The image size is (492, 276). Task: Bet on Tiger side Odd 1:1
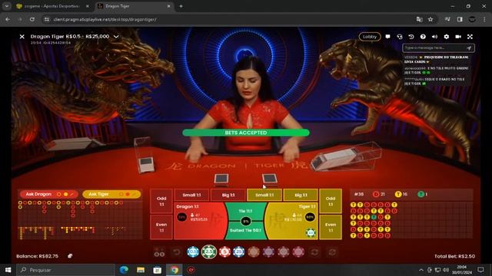[x=331, y=201]
